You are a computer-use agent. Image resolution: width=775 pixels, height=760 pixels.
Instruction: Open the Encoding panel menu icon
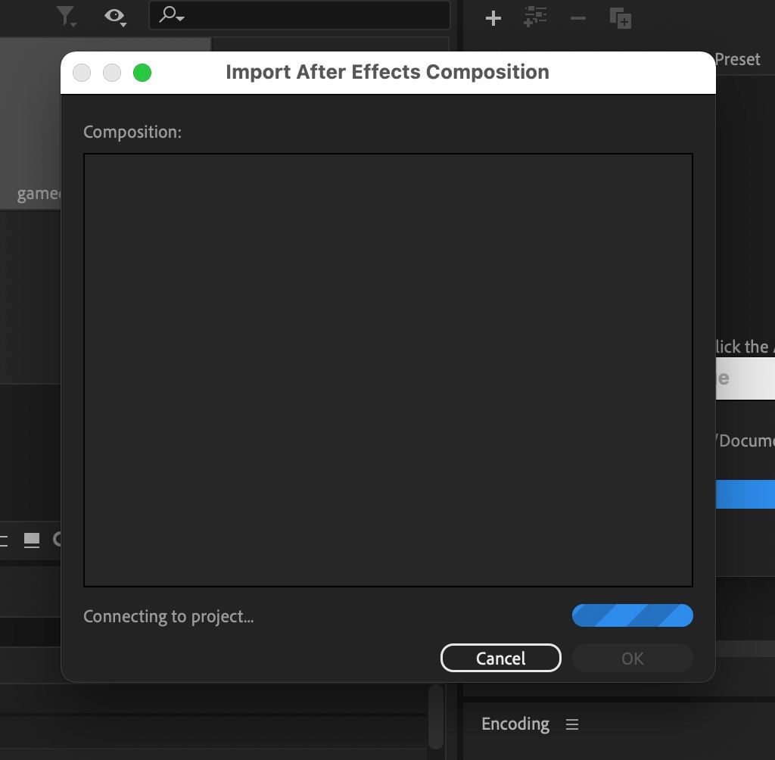[572, 724]
